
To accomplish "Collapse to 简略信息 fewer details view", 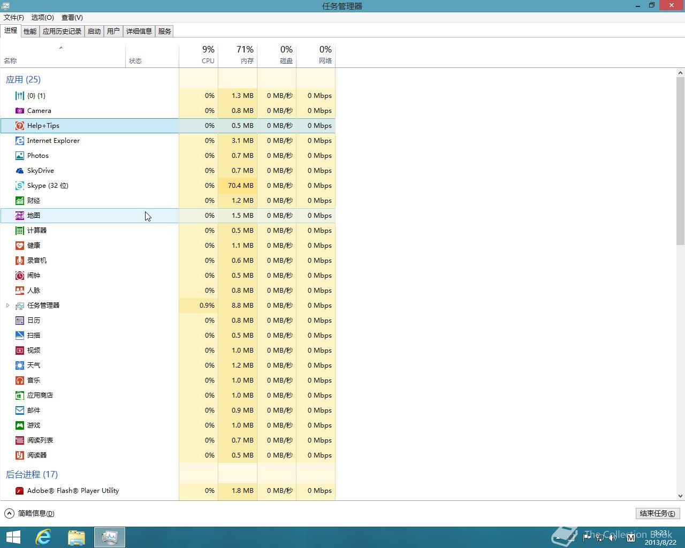I will click(30, 513).
